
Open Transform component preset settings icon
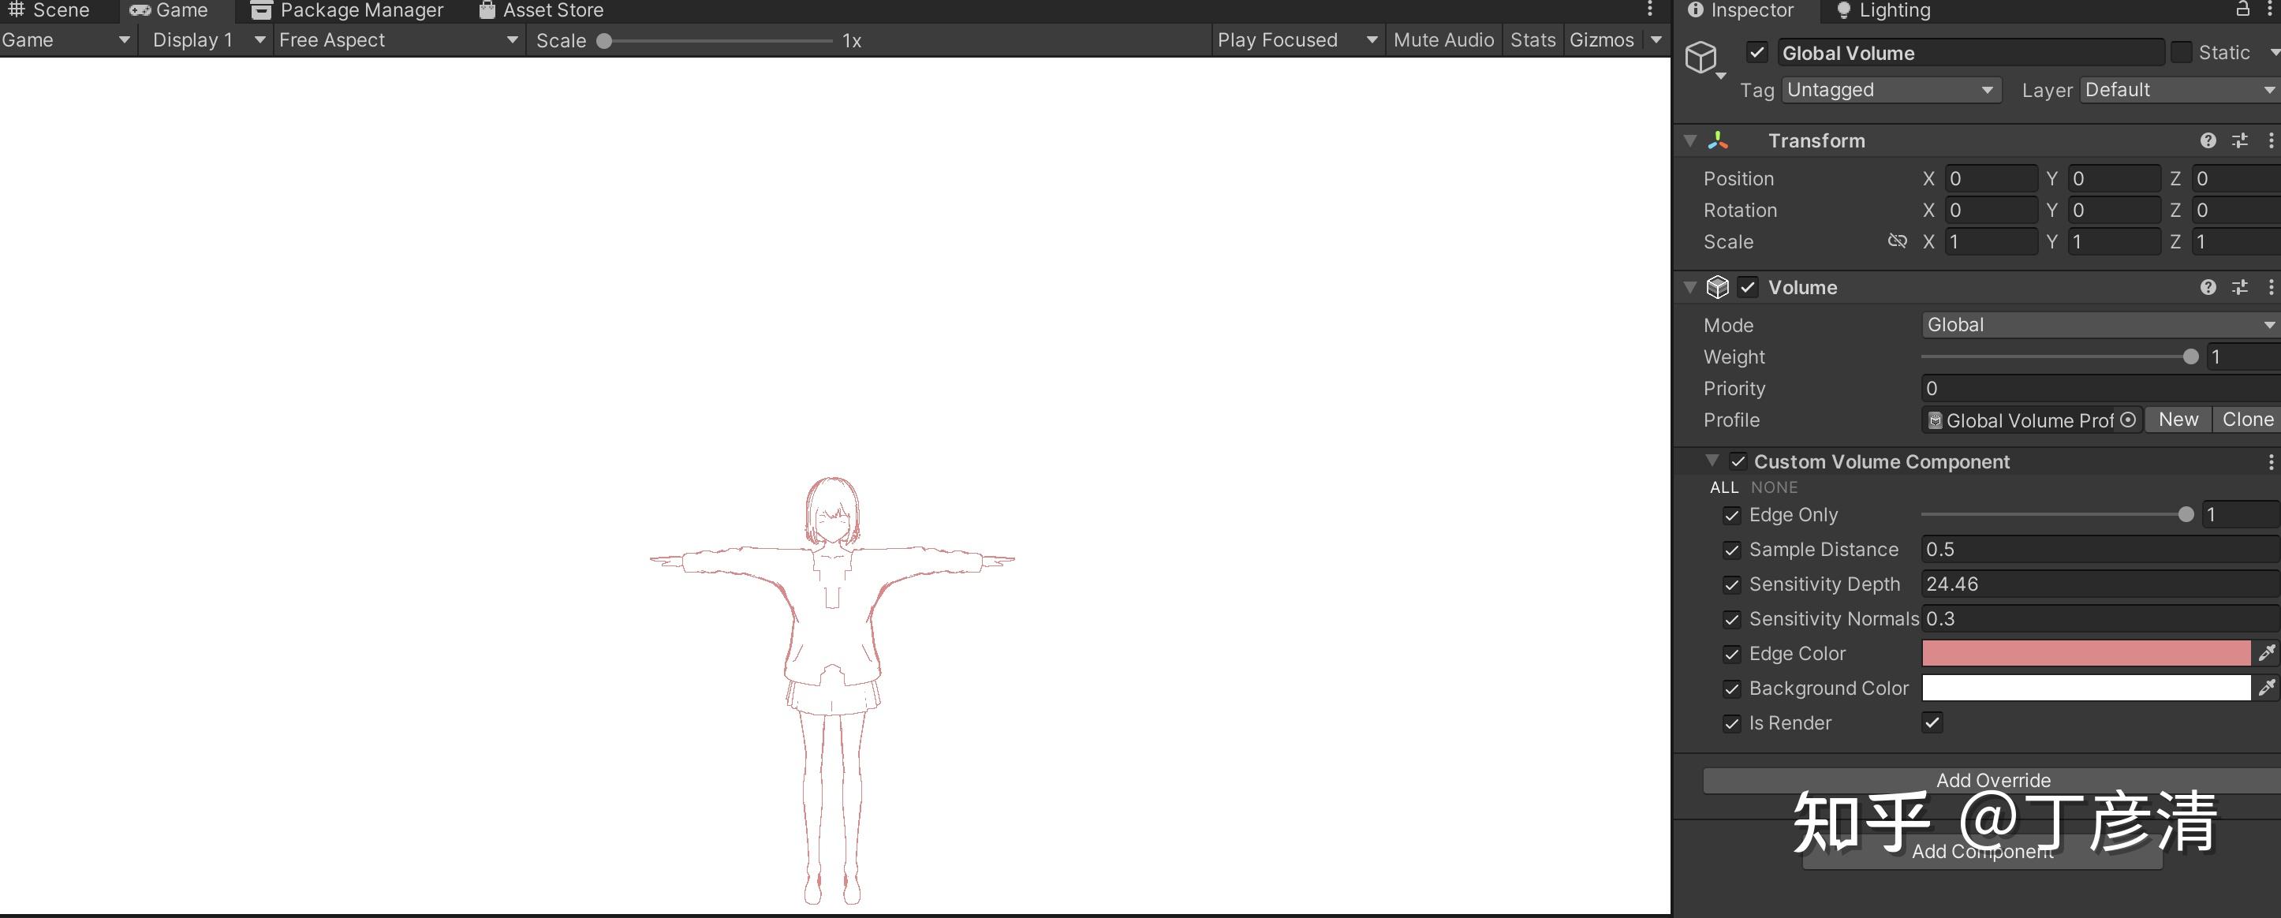point(2239,140)
